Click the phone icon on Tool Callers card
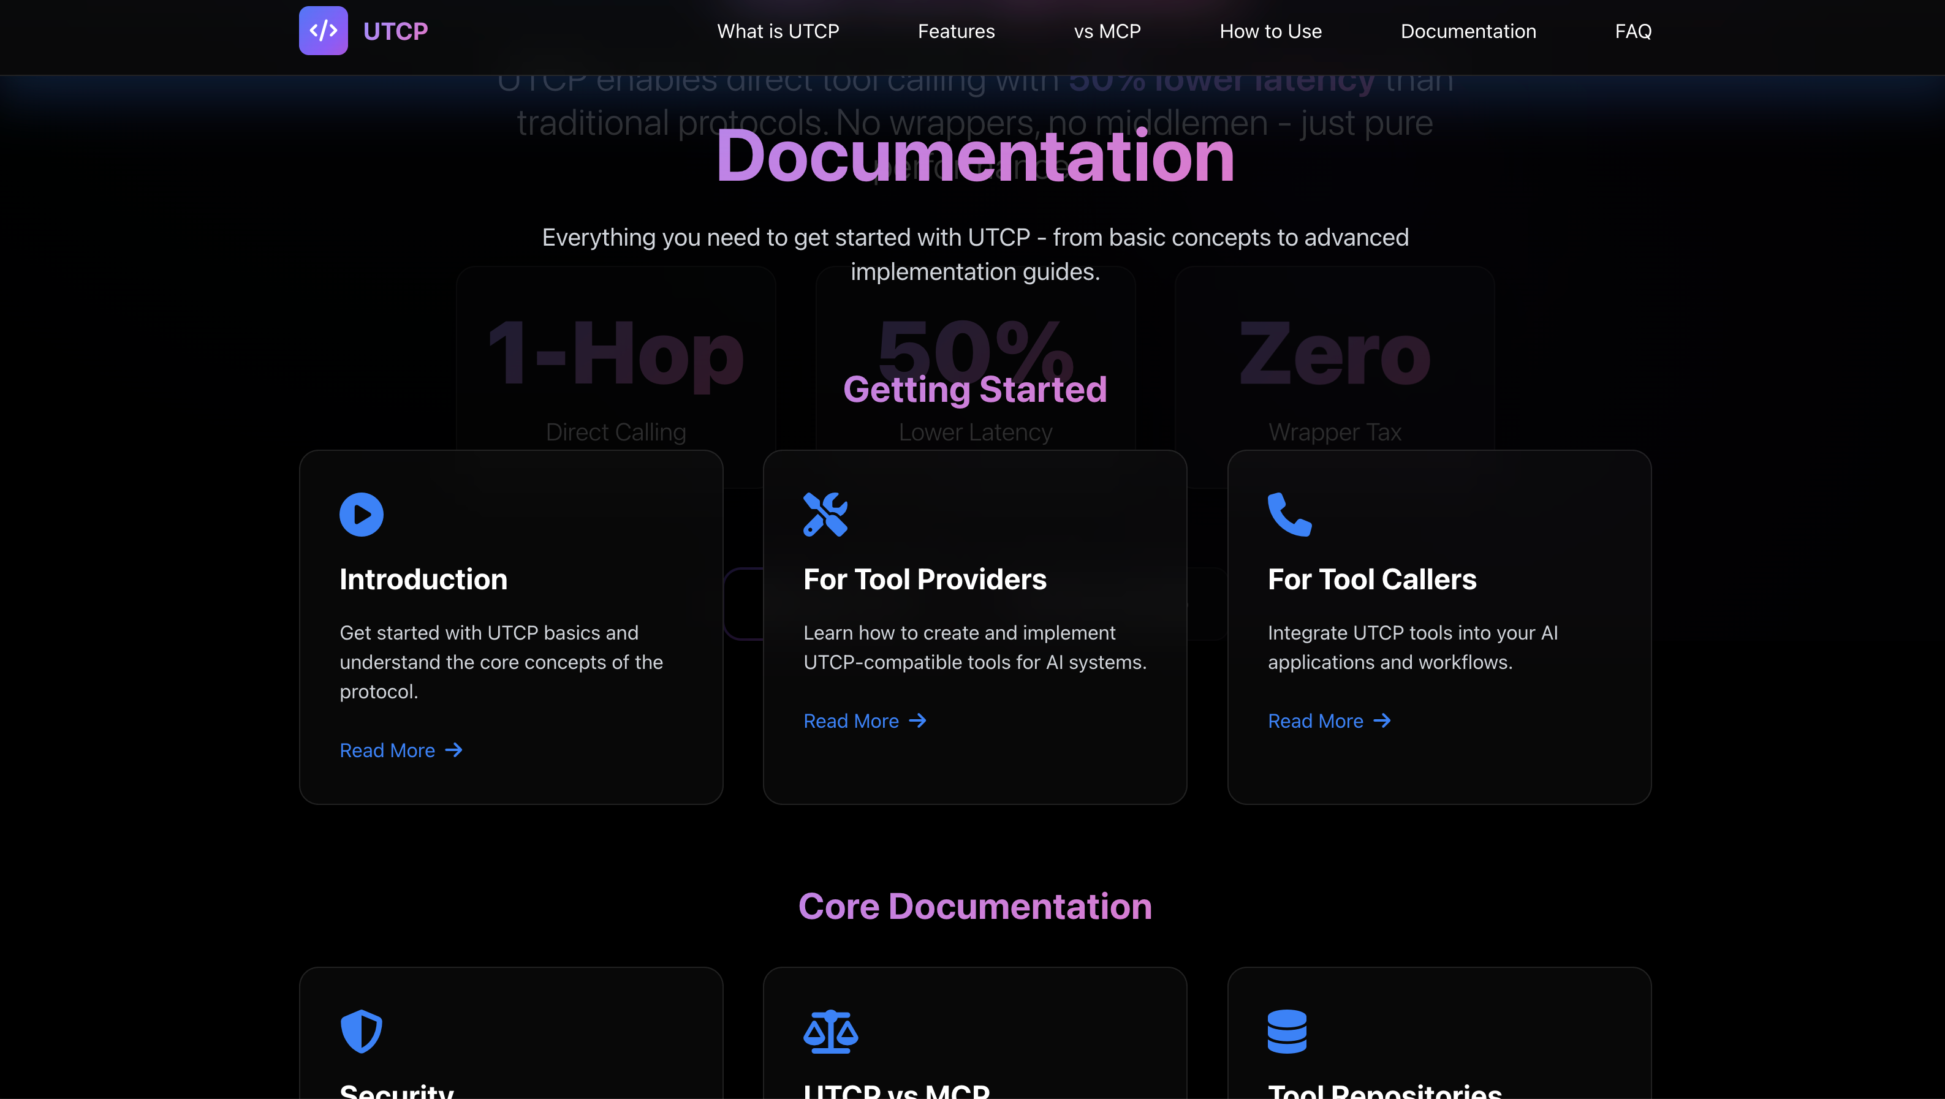1945x1099 pixels. (x=1289, y=514)
